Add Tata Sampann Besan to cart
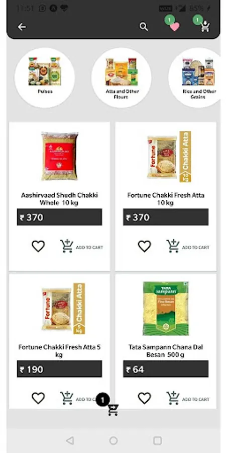The width and height of the screenshot is (226, 453). pyautogui.click(x=188, y=398)
